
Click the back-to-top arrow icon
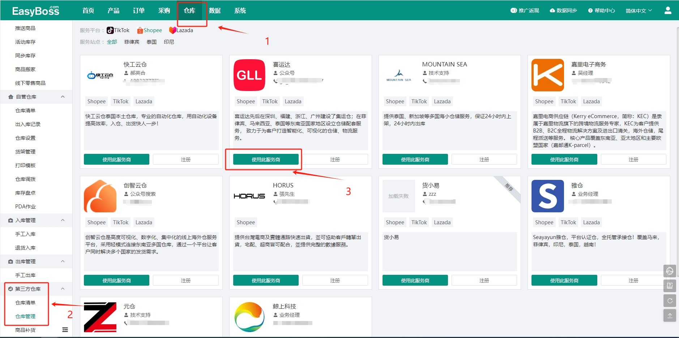point(669,315)
